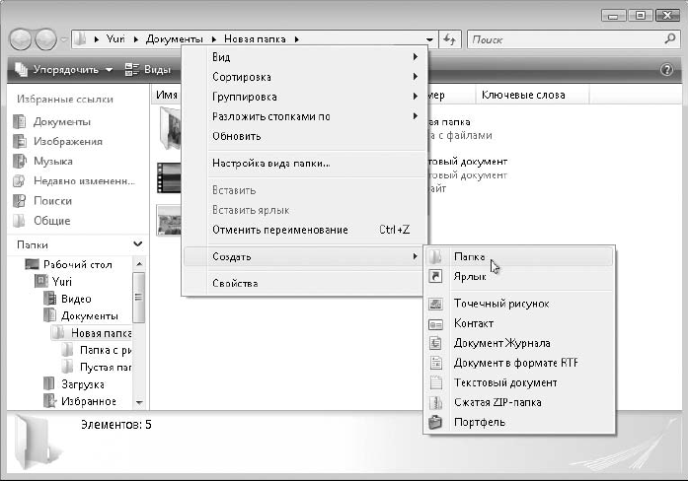The width and height of the screenshot is (688, 481).
Task: Open Музыка in favorite links
Action: tap(53, 162)
